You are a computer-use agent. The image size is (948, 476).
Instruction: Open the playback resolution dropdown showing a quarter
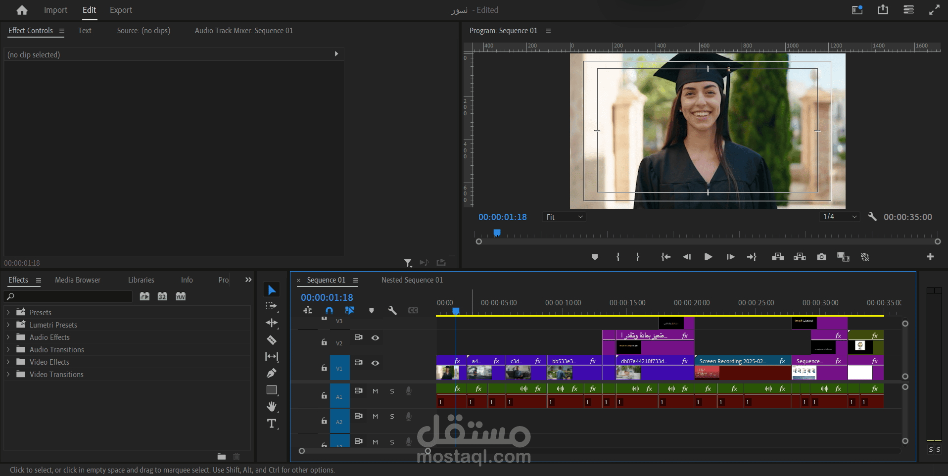[x=839, y=217]
